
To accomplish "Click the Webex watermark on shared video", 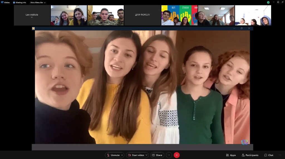I will pyautogui.click(x=244, y=142).
